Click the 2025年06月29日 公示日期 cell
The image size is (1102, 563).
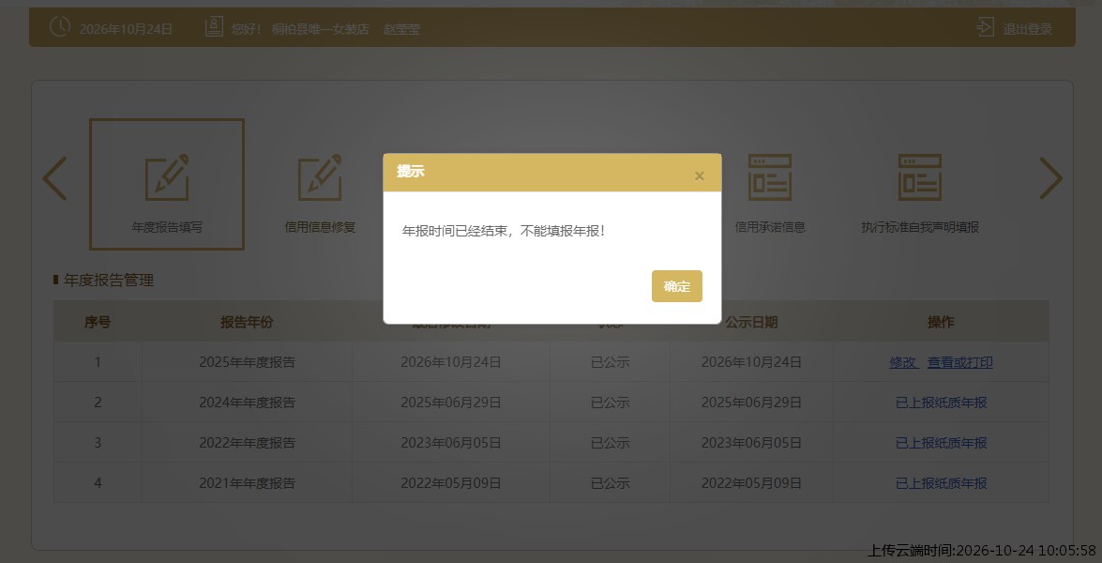[x=751, y=403]
